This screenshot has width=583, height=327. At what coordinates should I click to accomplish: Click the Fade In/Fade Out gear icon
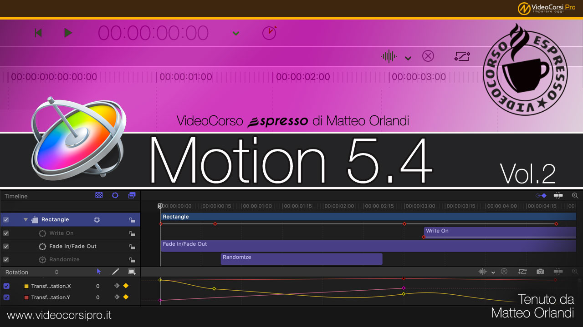42,247
